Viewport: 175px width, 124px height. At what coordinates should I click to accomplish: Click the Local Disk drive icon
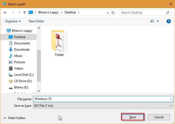11,75
